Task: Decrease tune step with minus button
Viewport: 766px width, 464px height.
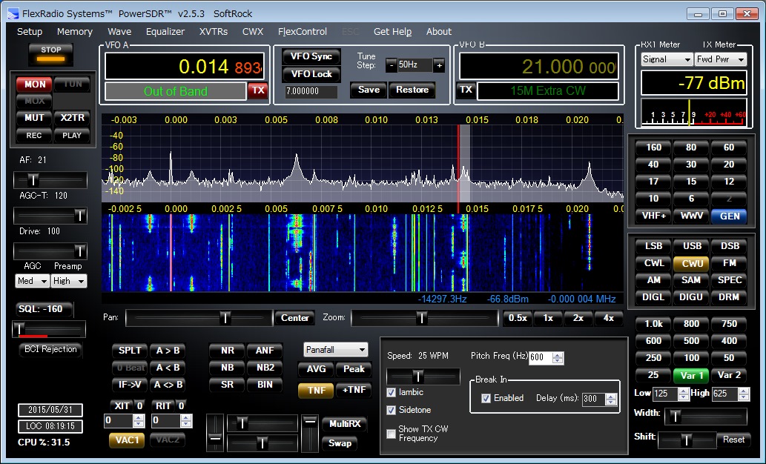Action: pyautogui.click(x=392, y=65)
